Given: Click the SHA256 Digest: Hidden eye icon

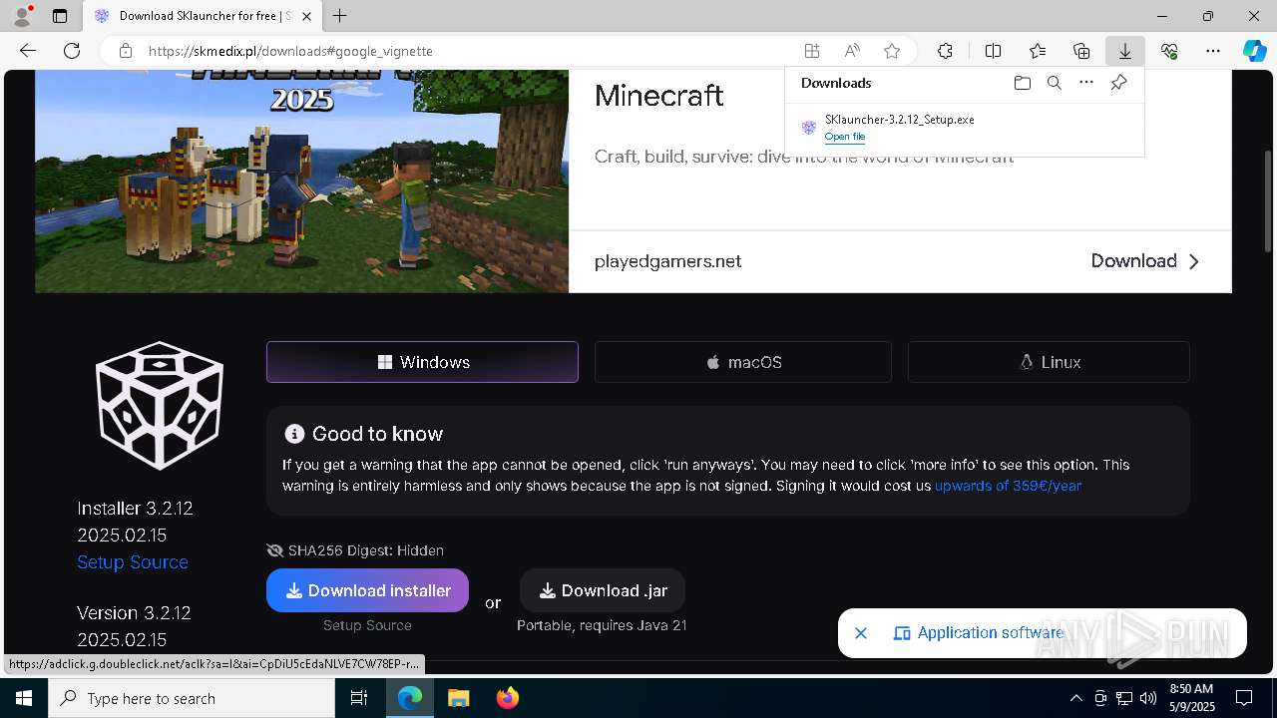Looking at the screenshot, I should point(275,550).
